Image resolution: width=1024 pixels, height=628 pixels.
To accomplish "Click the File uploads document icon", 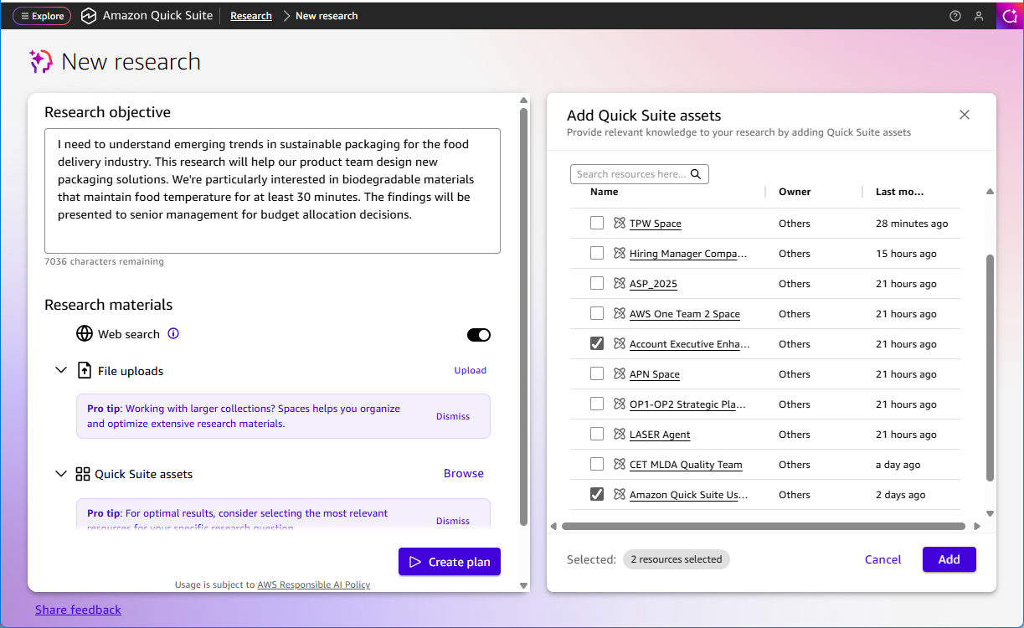I will click(85, 370).
